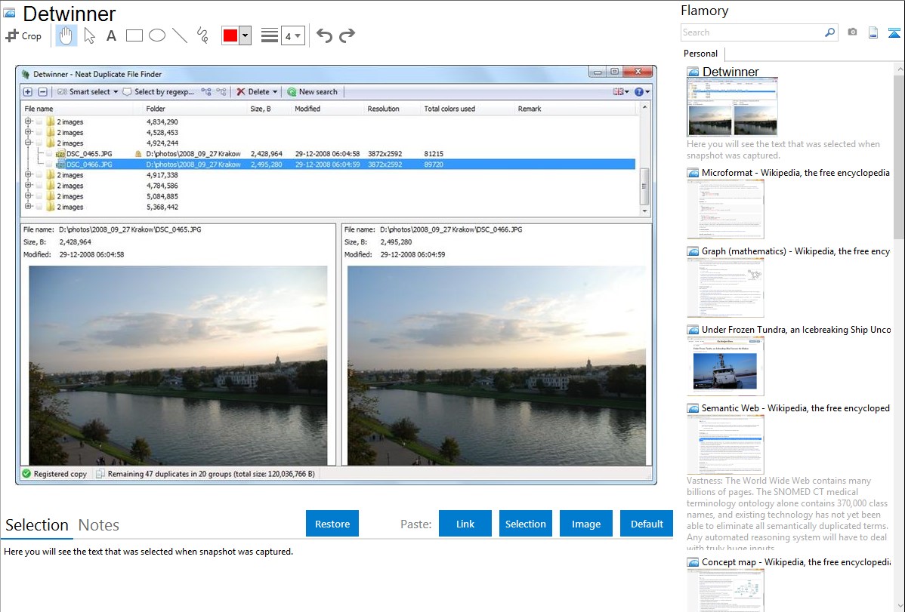
Task: Activate the hand pan tool
Action: (66, 35)
